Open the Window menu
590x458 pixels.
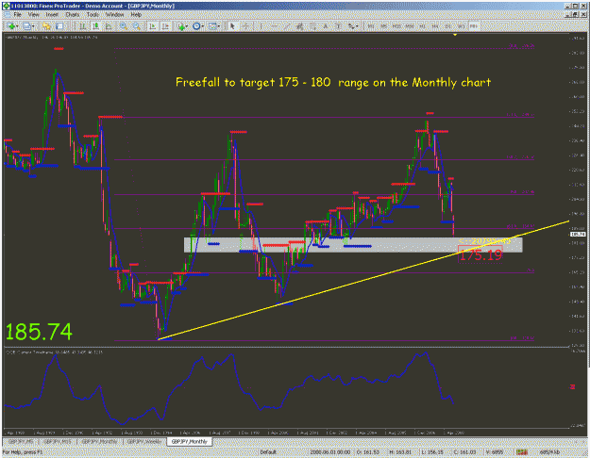pos(114,15)
